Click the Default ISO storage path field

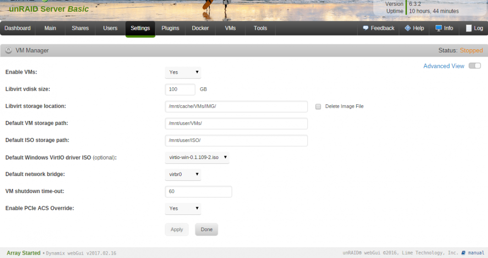pos(236,140)
